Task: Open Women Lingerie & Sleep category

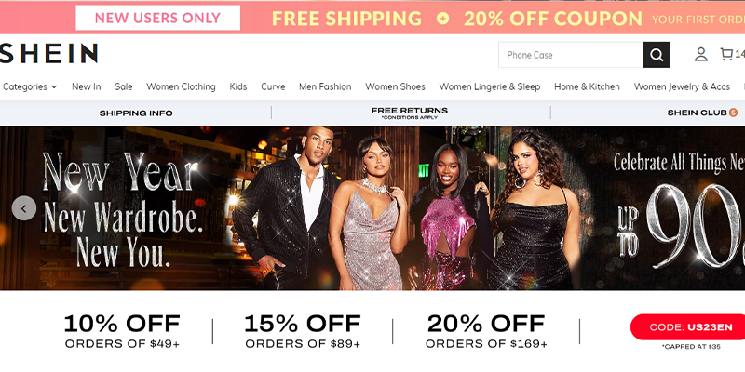Action: coord(490,86)
